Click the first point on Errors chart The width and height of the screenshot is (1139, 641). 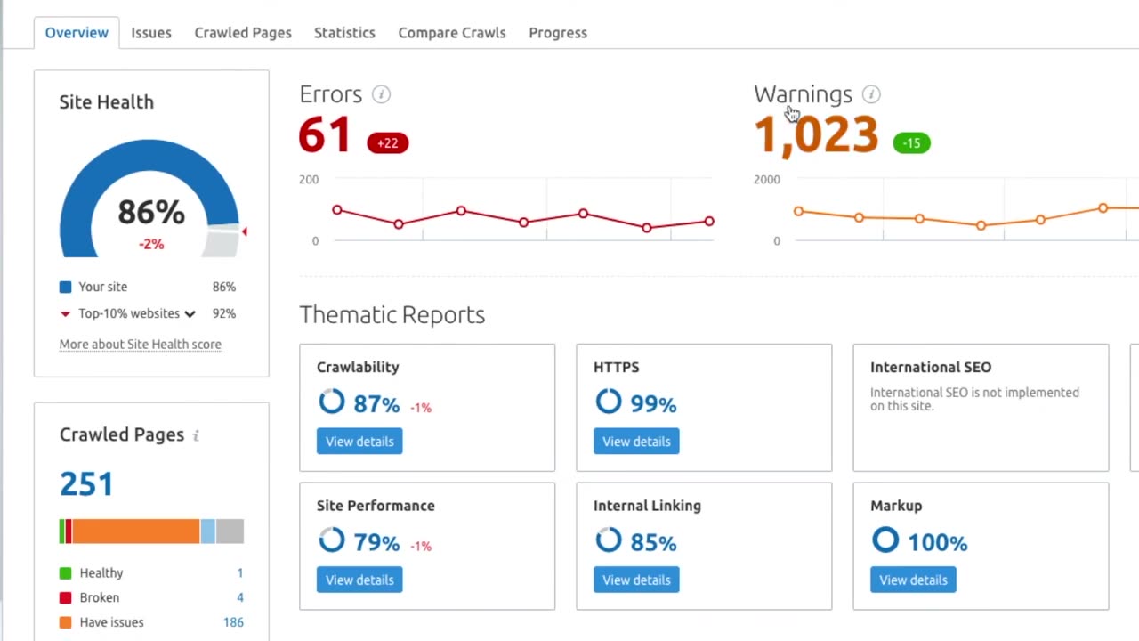point(337,210)
